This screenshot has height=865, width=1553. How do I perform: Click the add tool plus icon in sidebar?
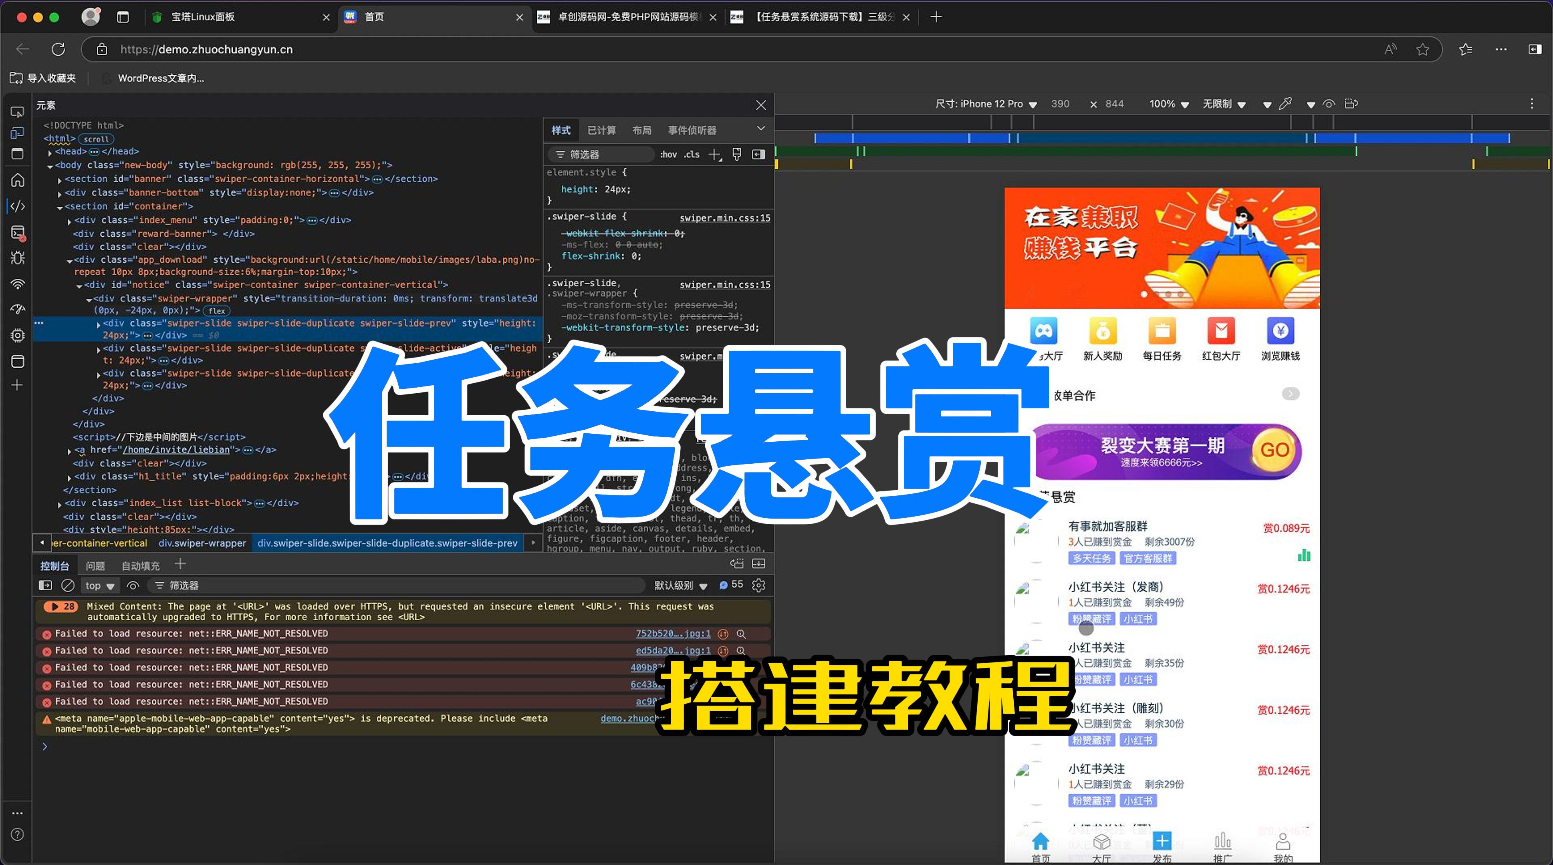(18, 385)
